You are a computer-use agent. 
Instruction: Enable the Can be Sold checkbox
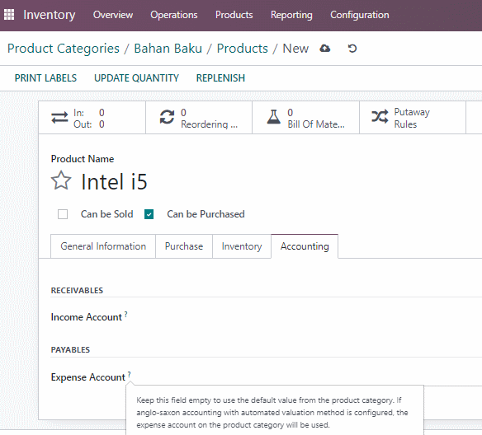[x=63, y=214]
